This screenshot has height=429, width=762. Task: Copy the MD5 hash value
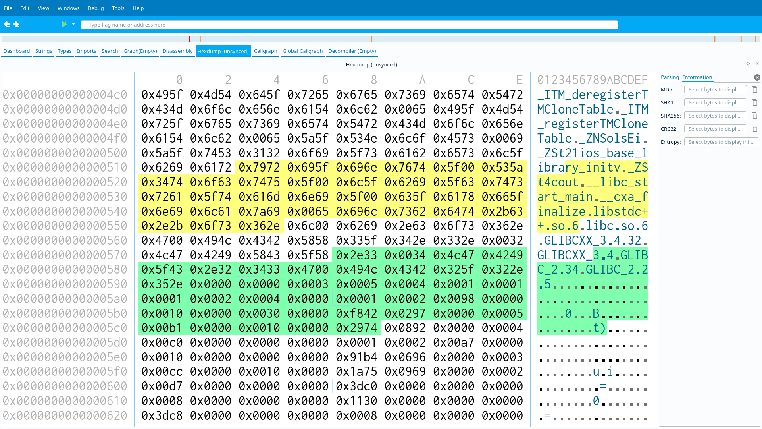pyautogui.click(x=754, y=90)
